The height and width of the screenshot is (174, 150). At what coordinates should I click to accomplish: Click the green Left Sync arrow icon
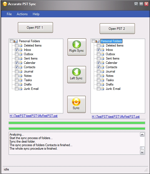[76, 72]
